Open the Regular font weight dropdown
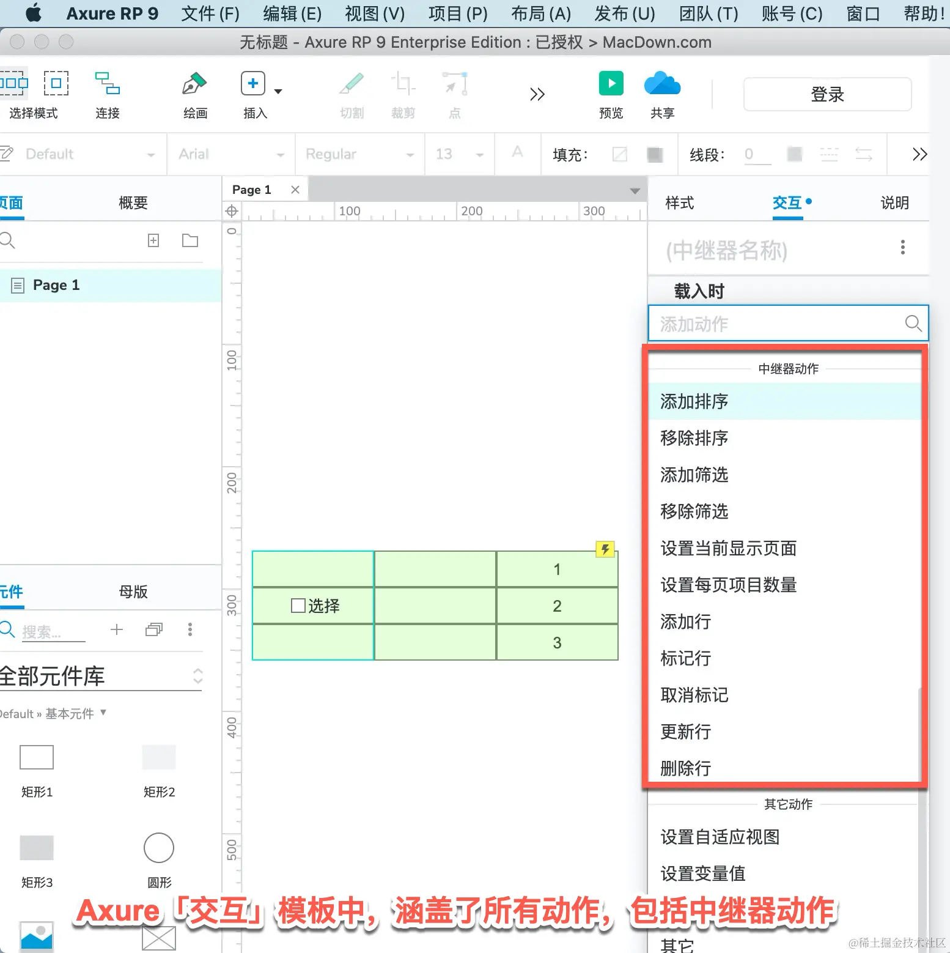Viewport: 950px width, 953px height. coord(360,154)
